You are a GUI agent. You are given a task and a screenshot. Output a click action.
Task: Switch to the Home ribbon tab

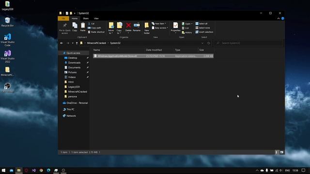[x=75, y=18]
